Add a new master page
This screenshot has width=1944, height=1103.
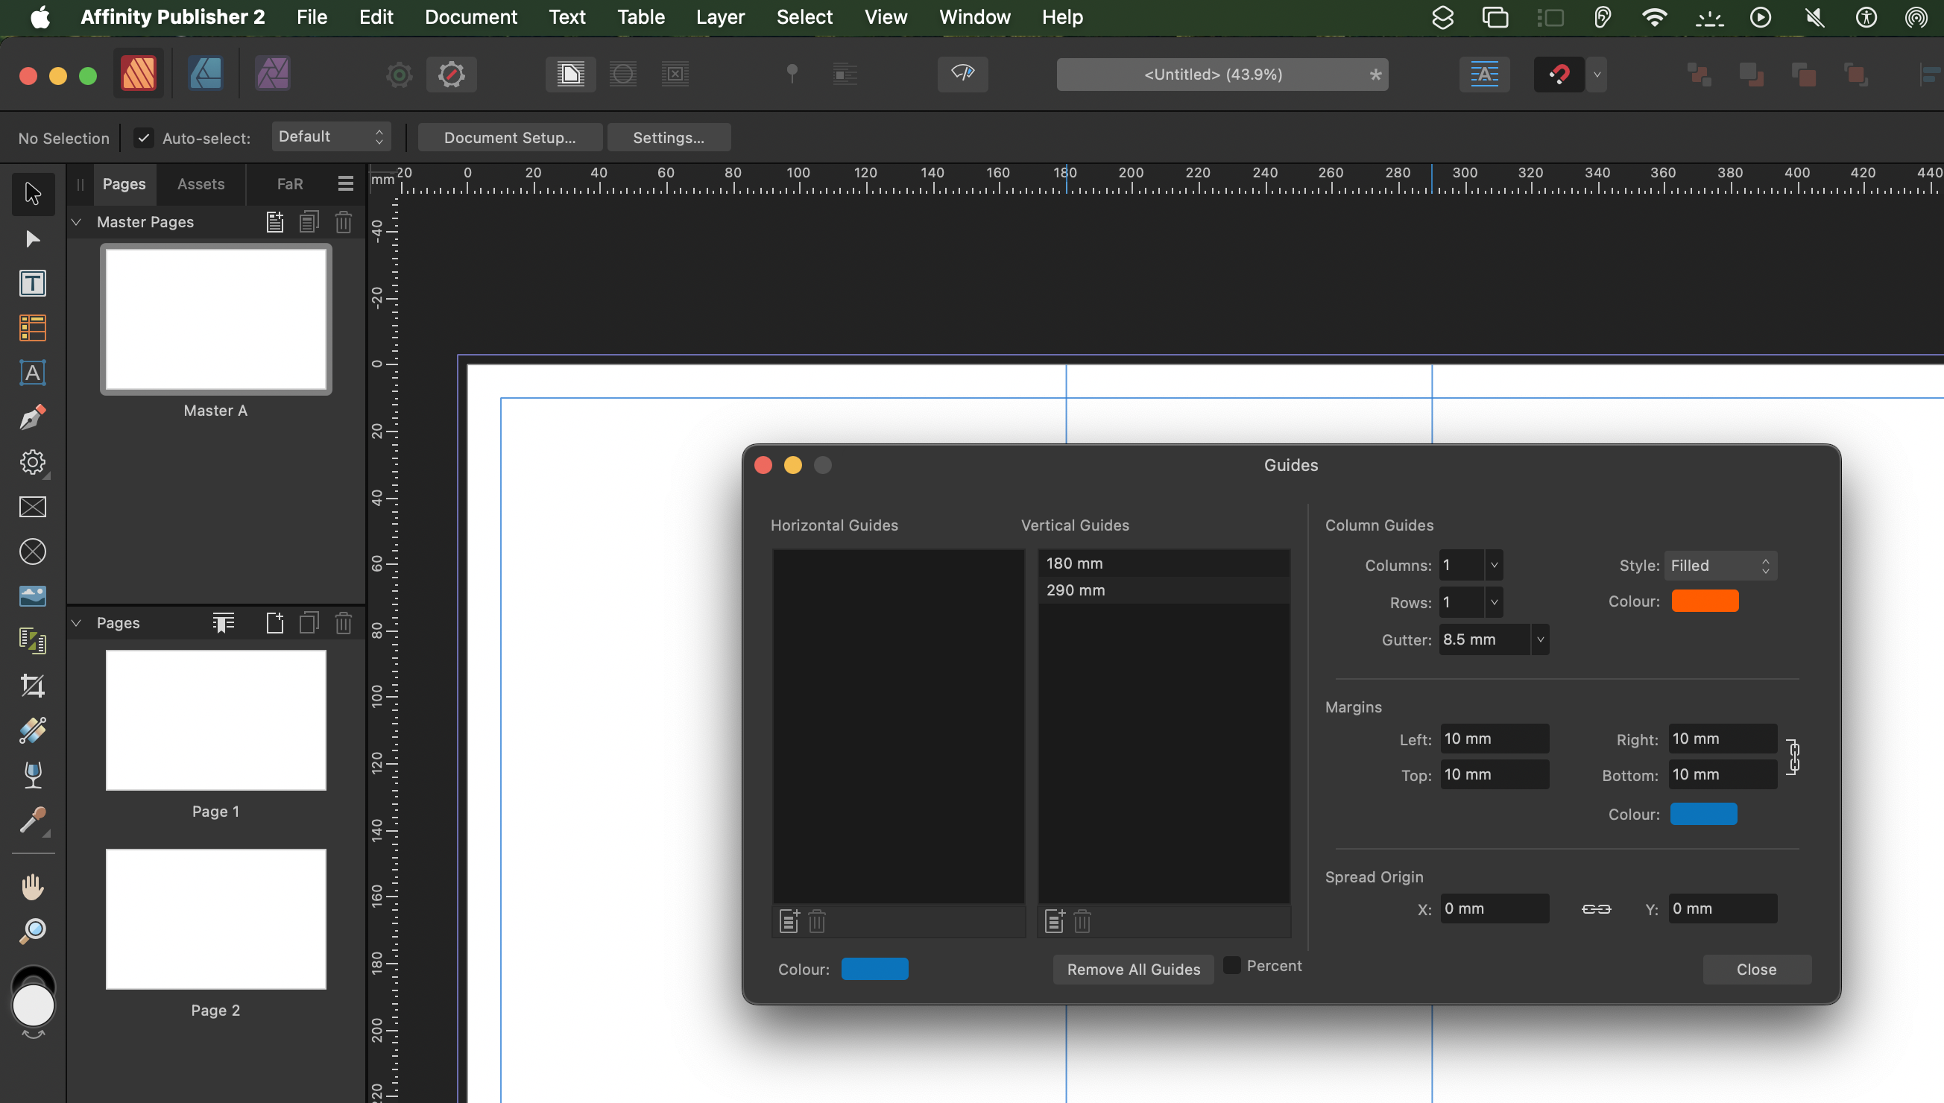274,221
